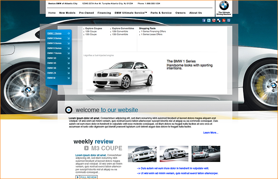This screenshot has height=179, width=278.
Task: Click the arrow icon on FULL REVIEW button
Action: (x=77, y=177)
